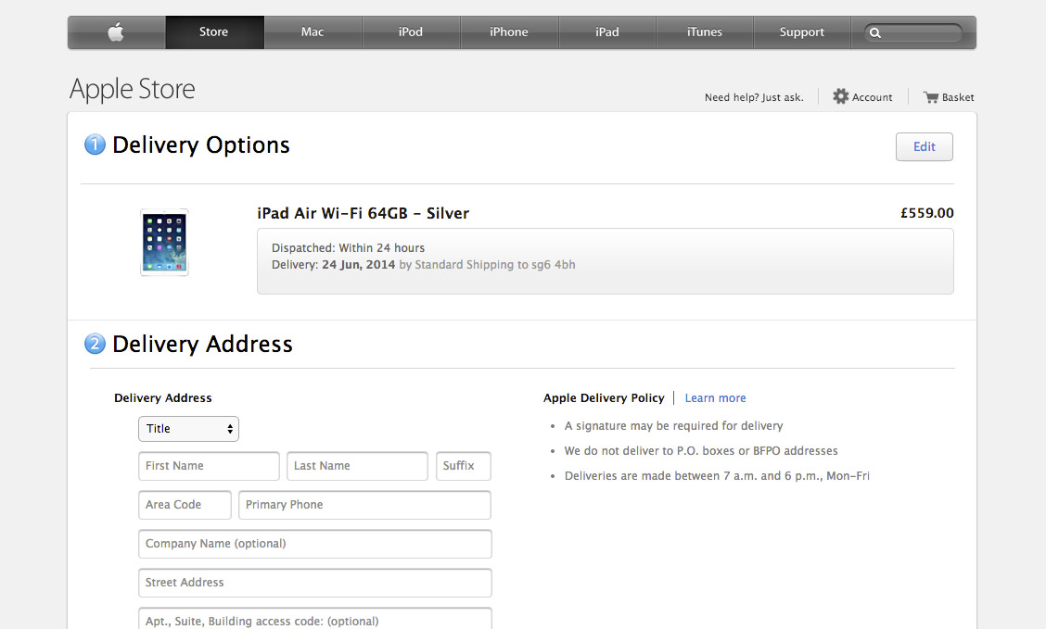Open the Basket link
This screenshot has height=629, width=1046.
click(958, 97)
